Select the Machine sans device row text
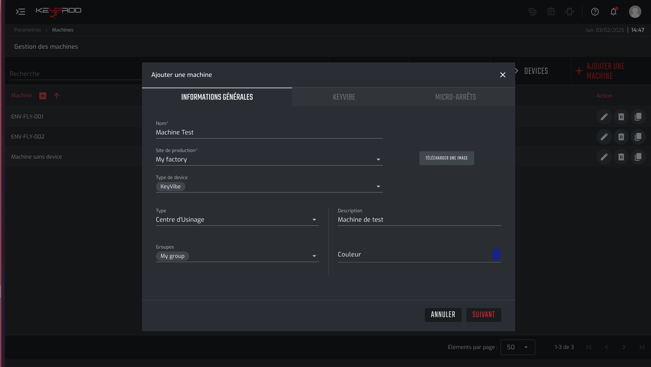651x367 pixels. [37, 157]
